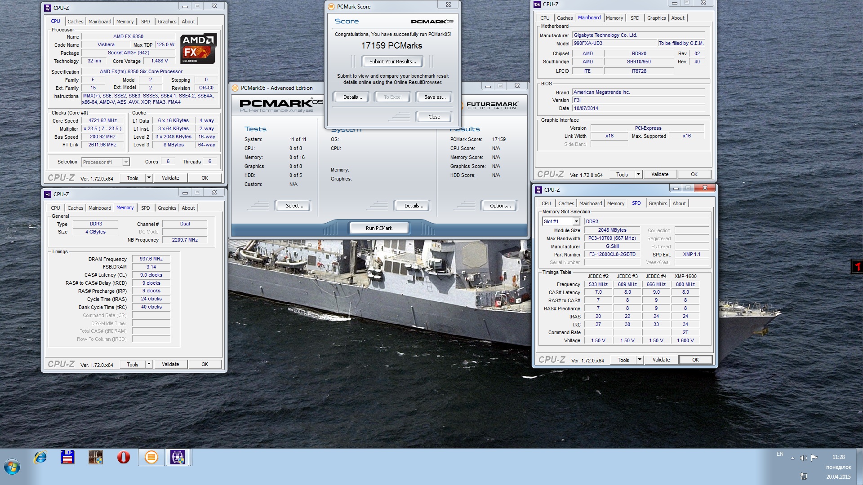Click OK in SPD window
Viewport: 863px width, 485px height.
[695, 360]
